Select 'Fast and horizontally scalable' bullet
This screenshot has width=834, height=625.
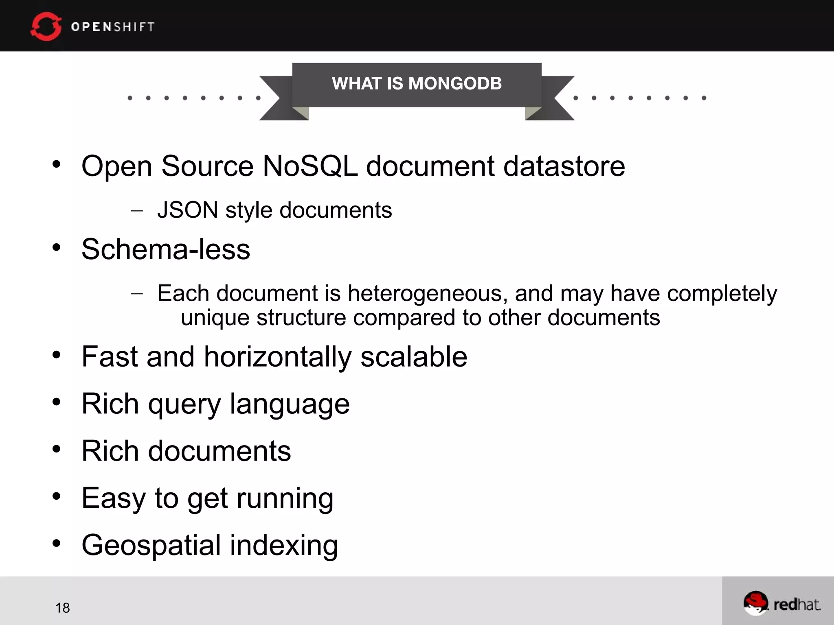coord(274,357)
